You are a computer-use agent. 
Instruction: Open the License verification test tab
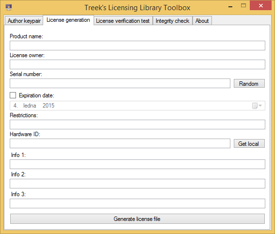(123, 21)
